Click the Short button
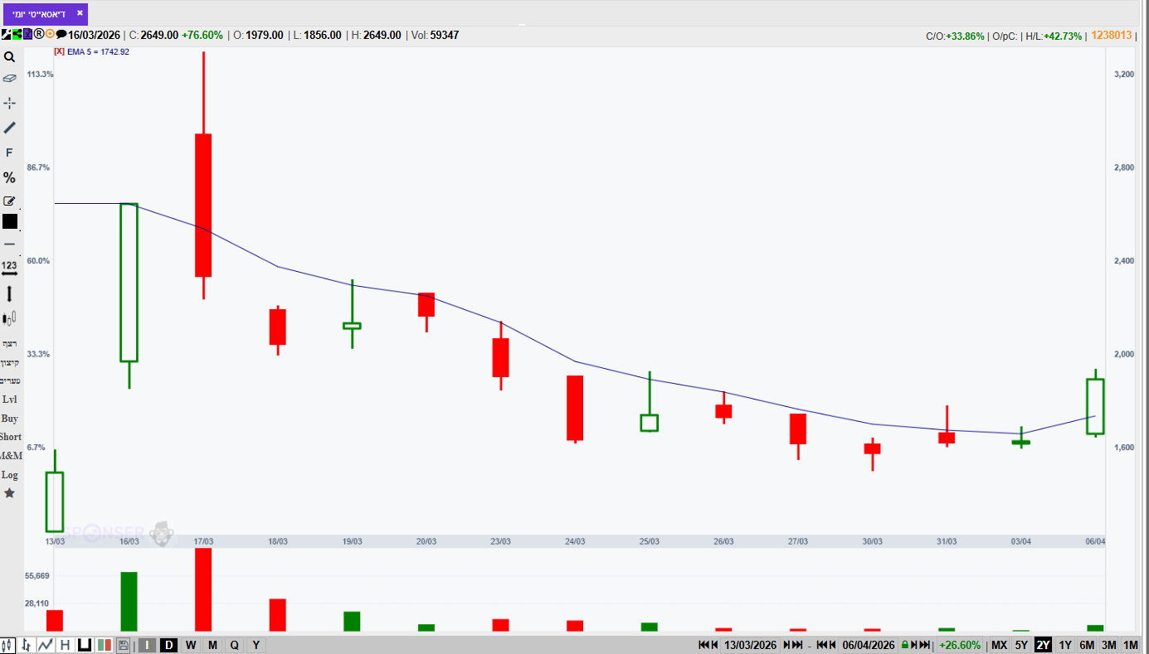 pos(10,437)
